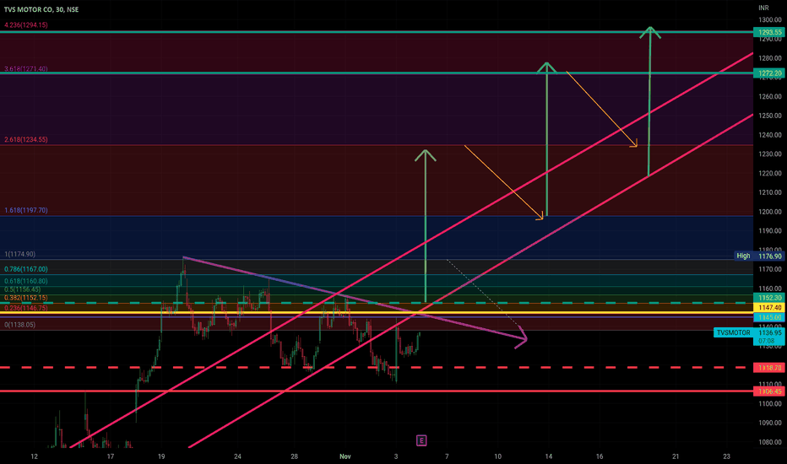
Task: Click the yellow 1147.40 price tag
Action: click(769, 307)
